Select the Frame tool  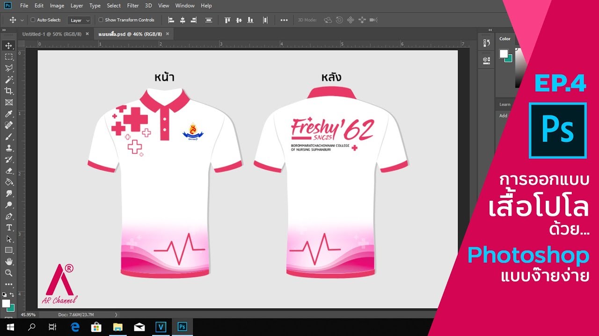pos(9,102)
